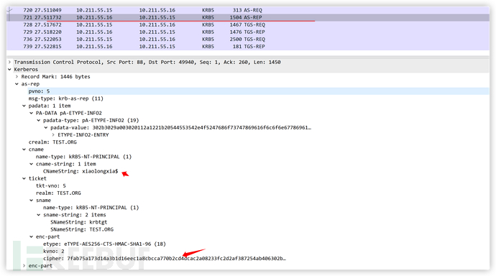This screenshot has height=276, width=496.
Task: Select ticket realm: TEST.ORG field
Action: pos(58,193)
